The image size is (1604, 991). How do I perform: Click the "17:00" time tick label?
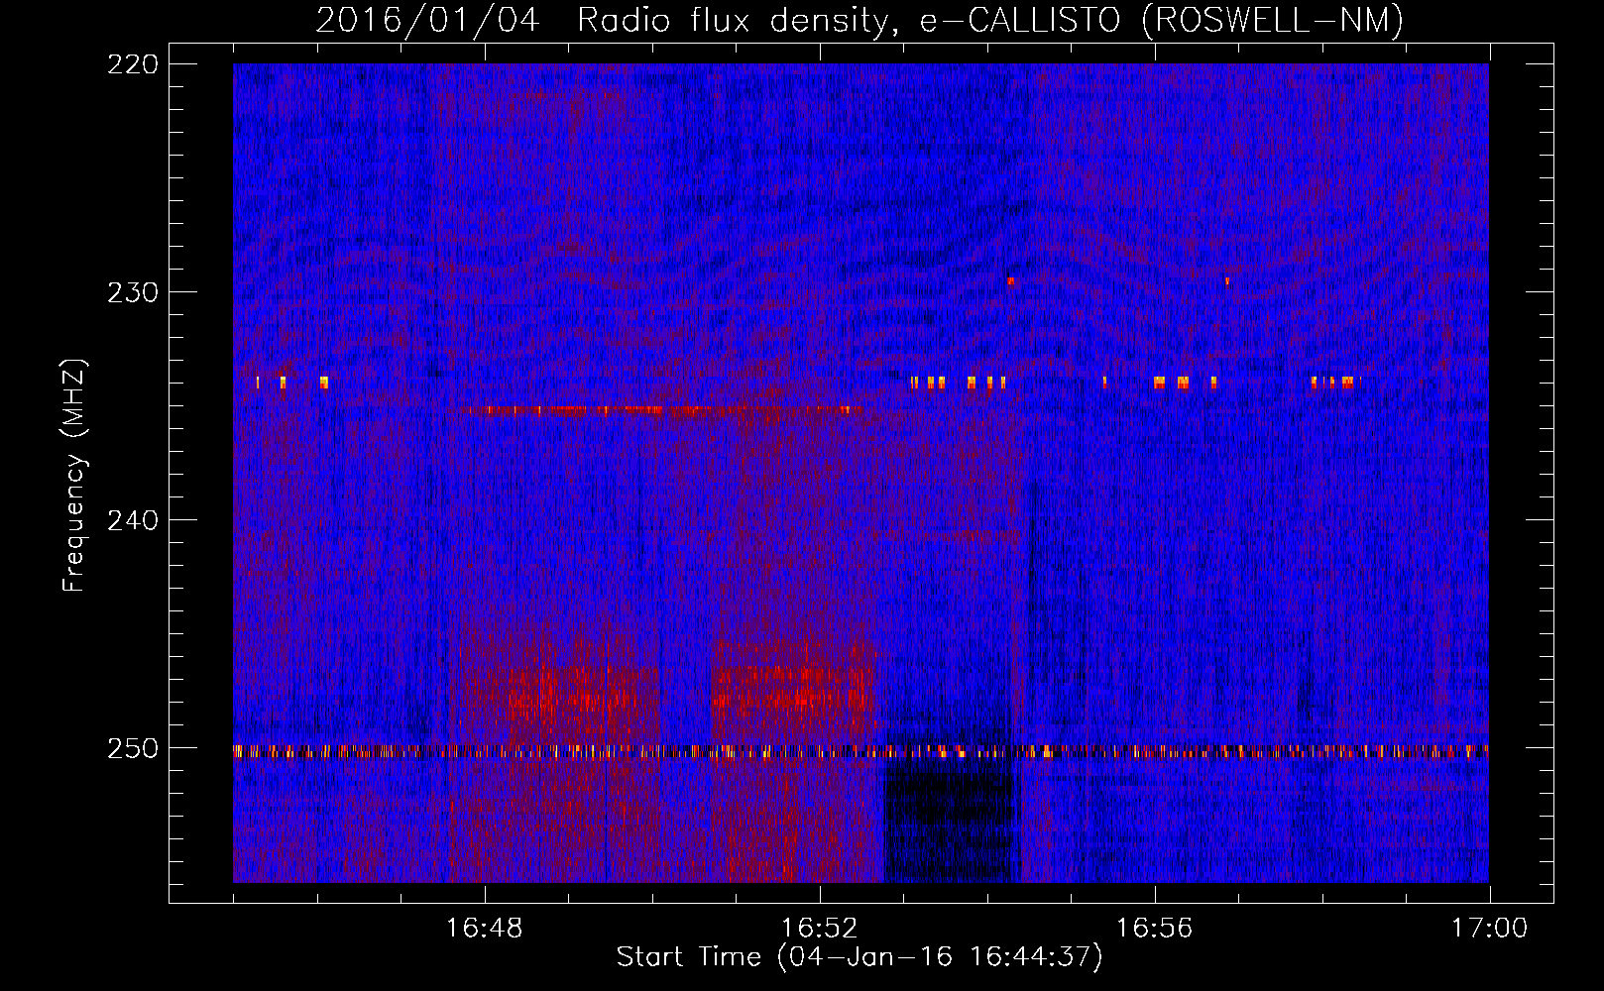pos(1489,929)
